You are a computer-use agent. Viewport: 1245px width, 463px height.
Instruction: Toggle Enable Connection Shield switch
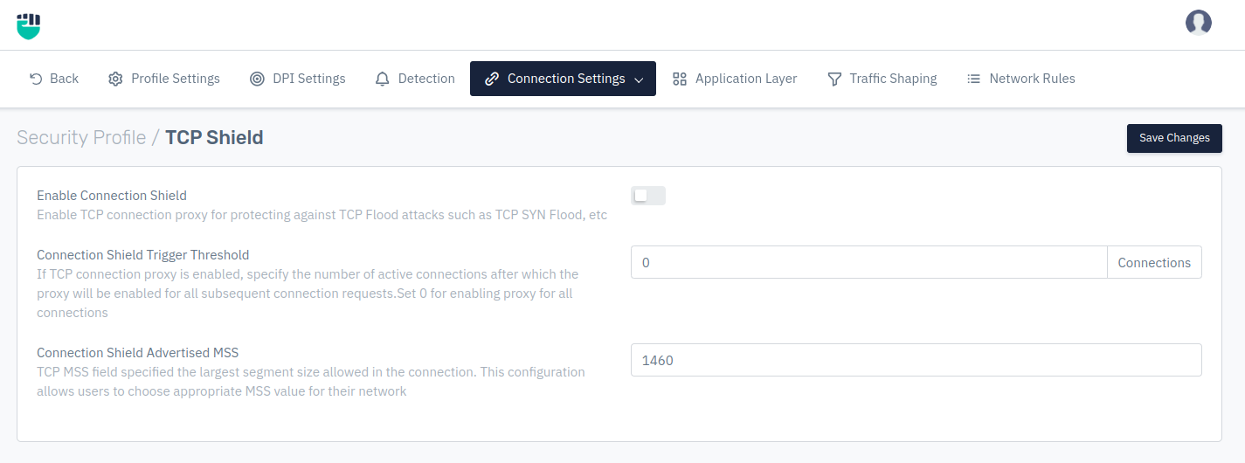pos(648,196)
